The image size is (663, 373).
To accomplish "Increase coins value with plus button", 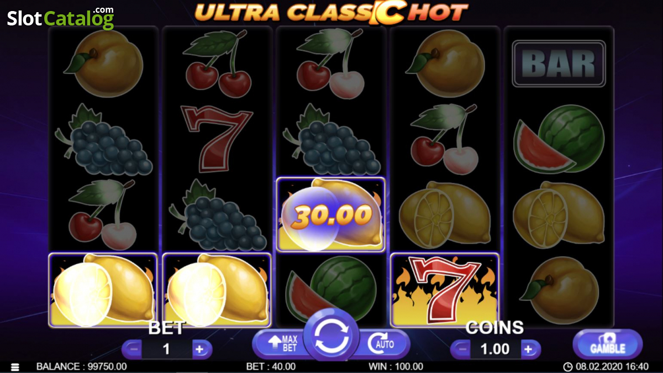I will point(529,349).
